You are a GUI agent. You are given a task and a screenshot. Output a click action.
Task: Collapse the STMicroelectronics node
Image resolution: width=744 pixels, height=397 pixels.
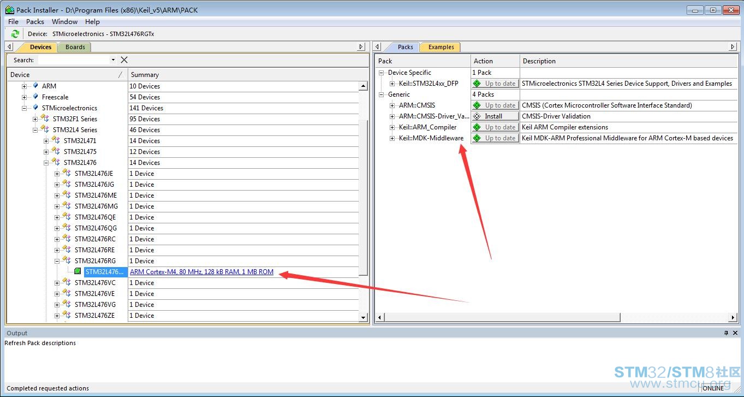(25, 108)
